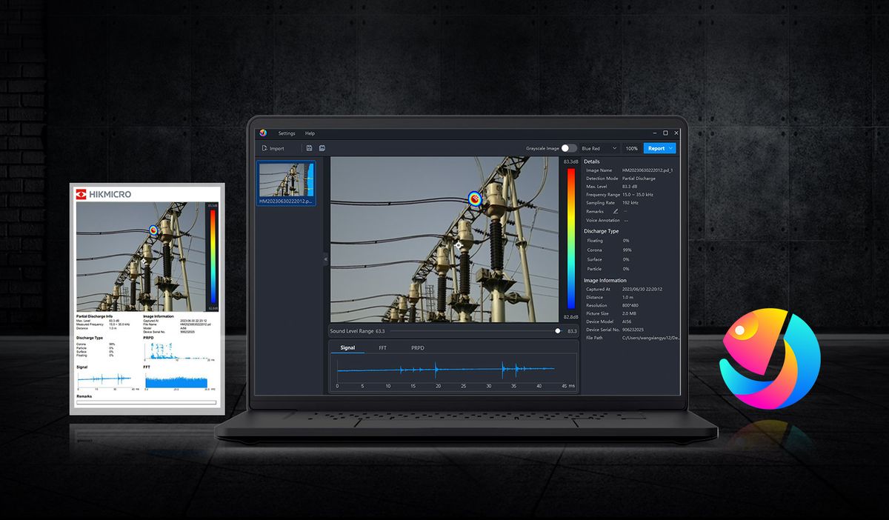Open the Settings menu
Viewport: 889px width, 520px height.
coord(287,133)
